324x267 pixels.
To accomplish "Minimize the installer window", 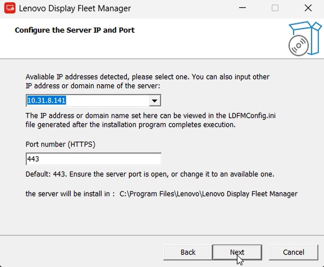I will (242, 8).
